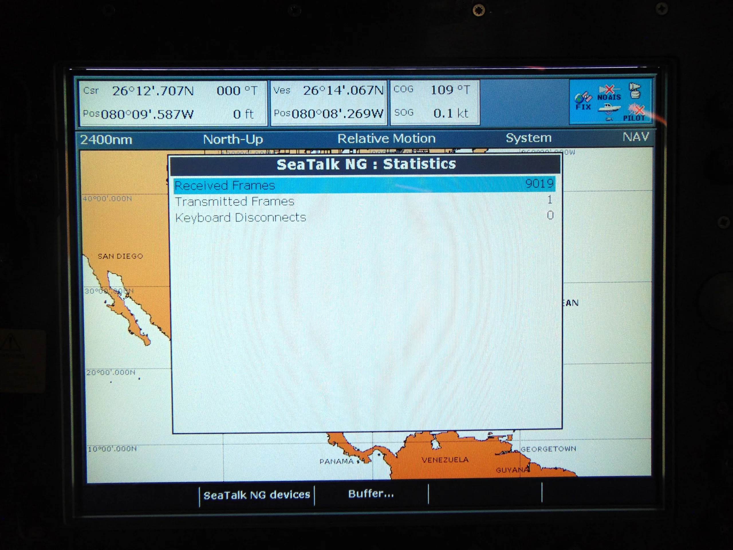This screenshot has width=733, height=550.
Task: Select the Keyboard Disconnects row
Action: (364, 217)
